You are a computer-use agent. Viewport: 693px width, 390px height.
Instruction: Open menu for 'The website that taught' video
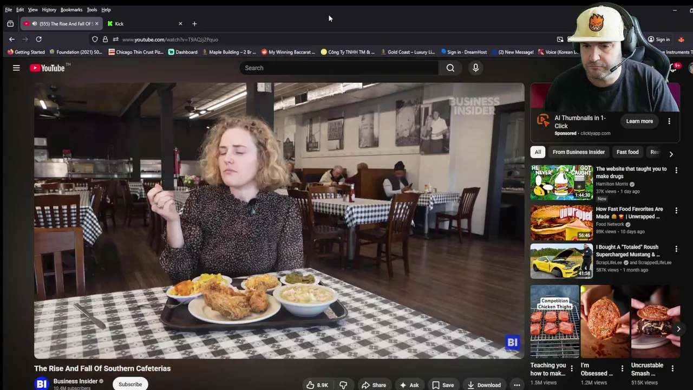(676, 170)
